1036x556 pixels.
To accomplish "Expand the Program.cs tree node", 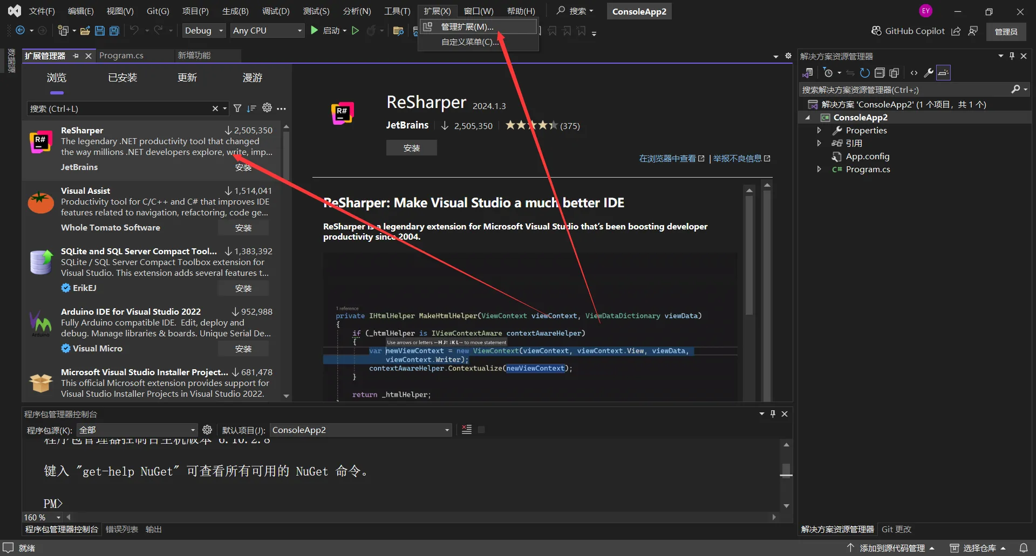I will pos(819,169).
